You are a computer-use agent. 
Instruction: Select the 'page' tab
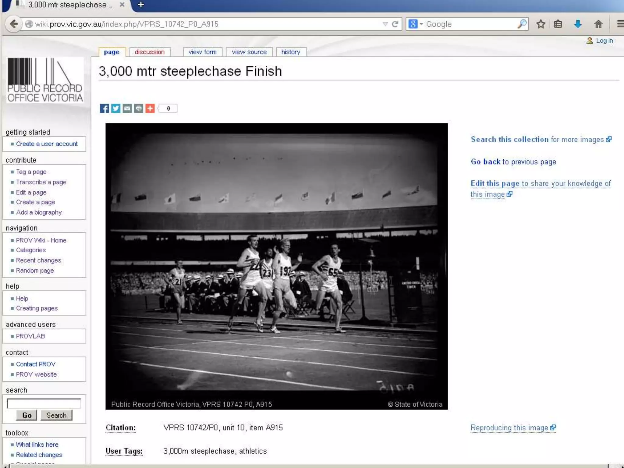click(112, 52)
